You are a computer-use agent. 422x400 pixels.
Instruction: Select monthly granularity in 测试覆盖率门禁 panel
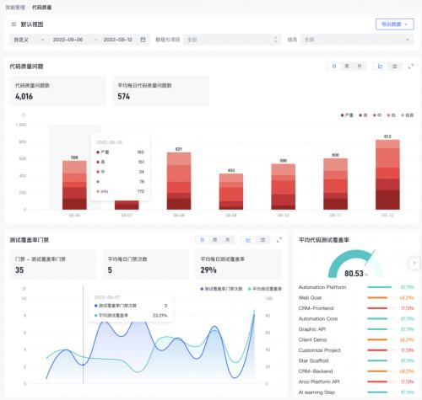click(x=227, y=240)
